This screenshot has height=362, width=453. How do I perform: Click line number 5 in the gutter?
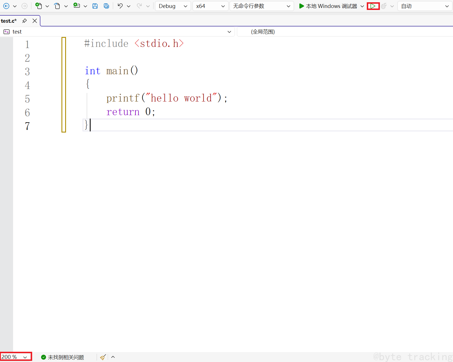coord(27,99)
